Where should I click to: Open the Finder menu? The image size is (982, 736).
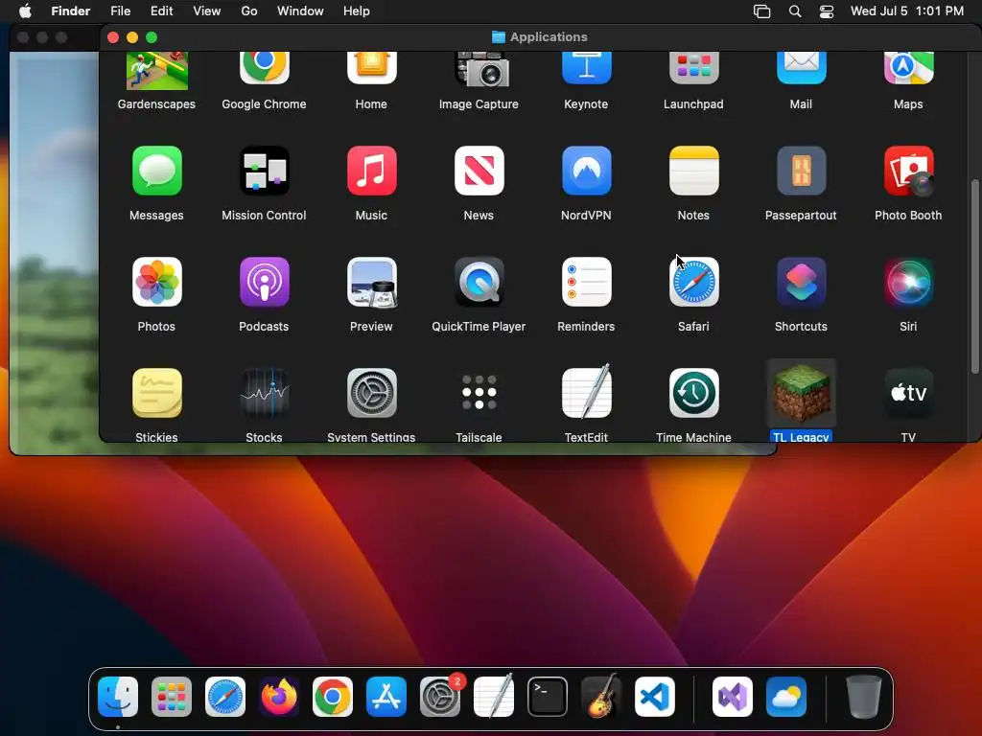click(71, 11)
